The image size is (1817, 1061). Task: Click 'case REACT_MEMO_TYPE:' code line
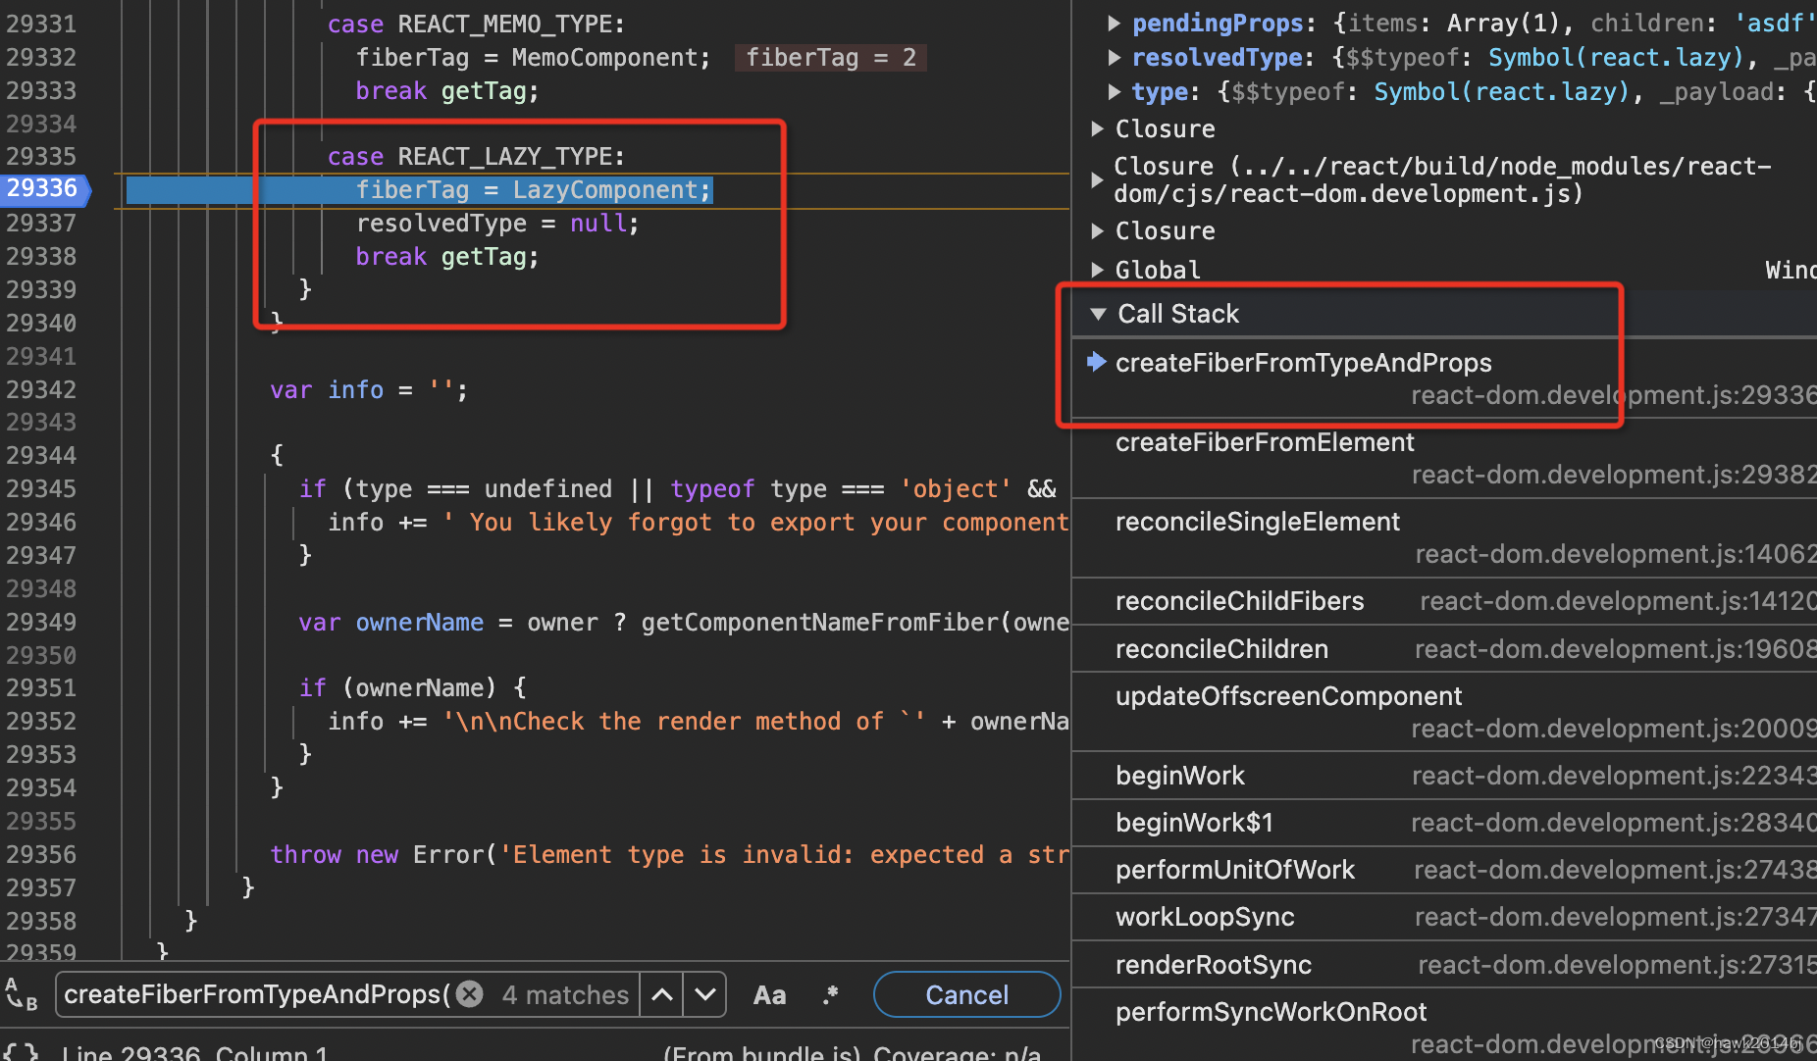[x=476, y=24]
